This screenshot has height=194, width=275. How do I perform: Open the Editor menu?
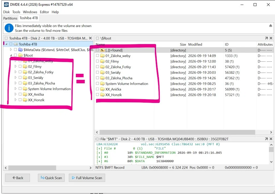coord(44,12)
